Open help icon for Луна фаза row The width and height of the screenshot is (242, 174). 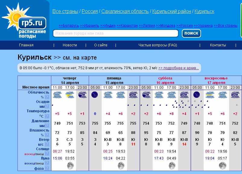pyautogui.click(x=47, y=169)
